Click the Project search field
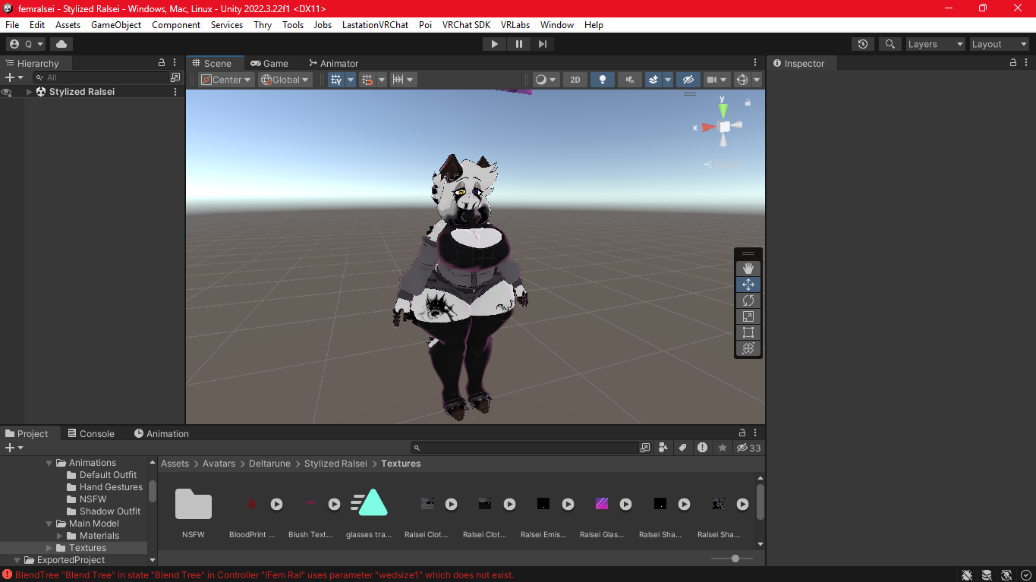 coord(525,448)
